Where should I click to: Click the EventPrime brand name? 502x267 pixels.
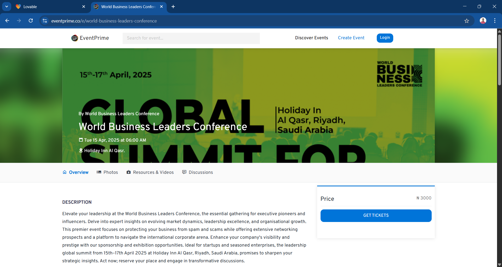click(94, 38)
